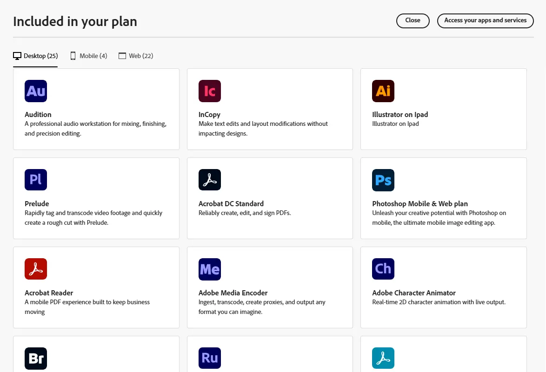Click the web browser window icon in tabs
The height and width of the screenshot is (372, 546).
point(122,56)
